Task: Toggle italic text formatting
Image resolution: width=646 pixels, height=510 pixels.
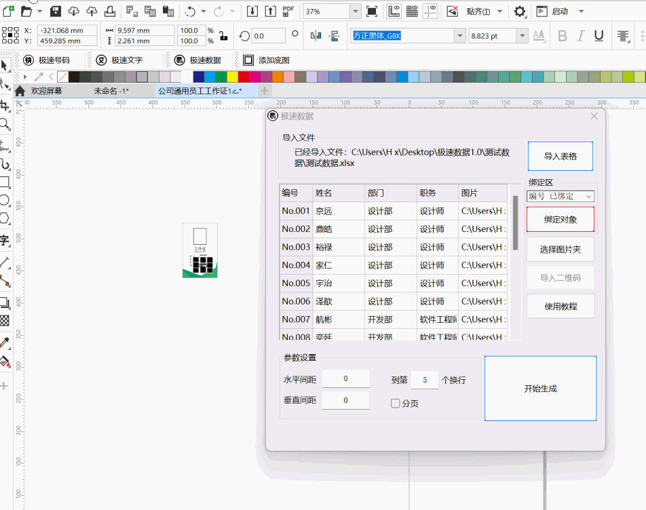Action: coord(580,36)
